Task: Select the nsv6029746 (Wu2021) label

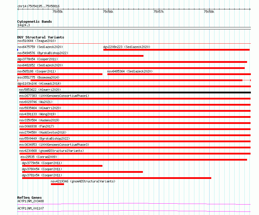Action: (x=36, y=102)
